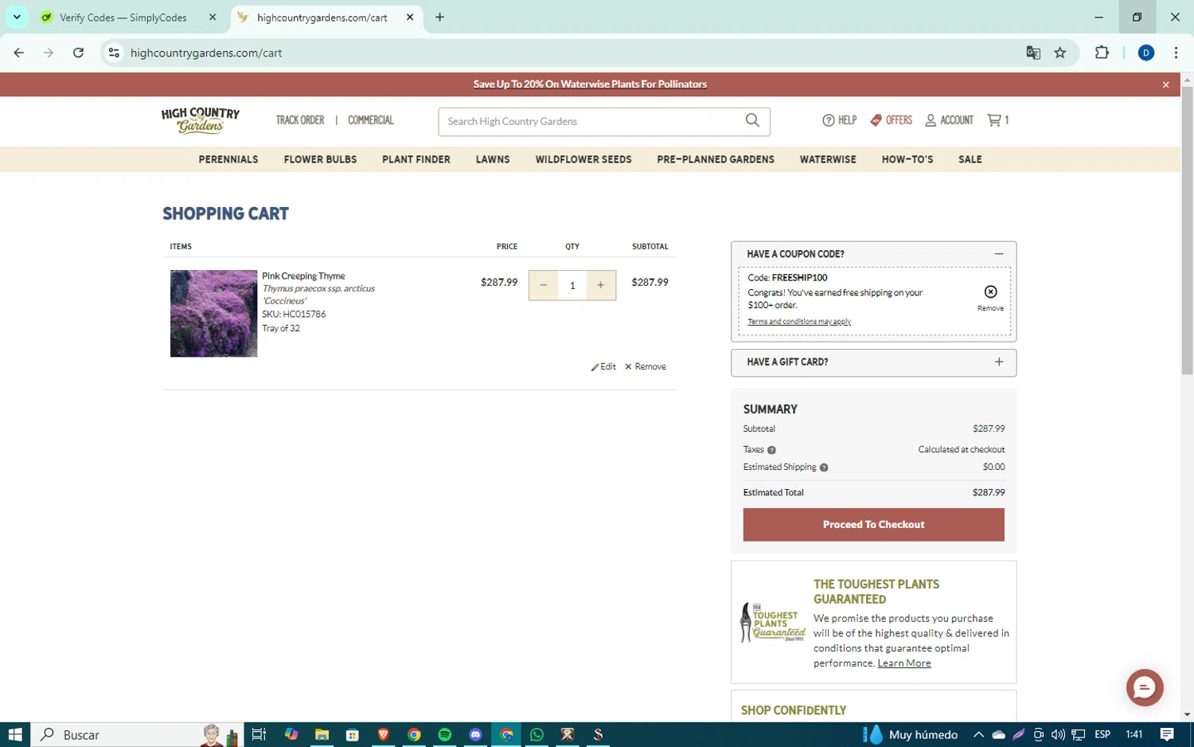The height and width of the screenshot is (747, 1194).
Task: Open the Waterwise menu
Action: [x=828, y=159]
